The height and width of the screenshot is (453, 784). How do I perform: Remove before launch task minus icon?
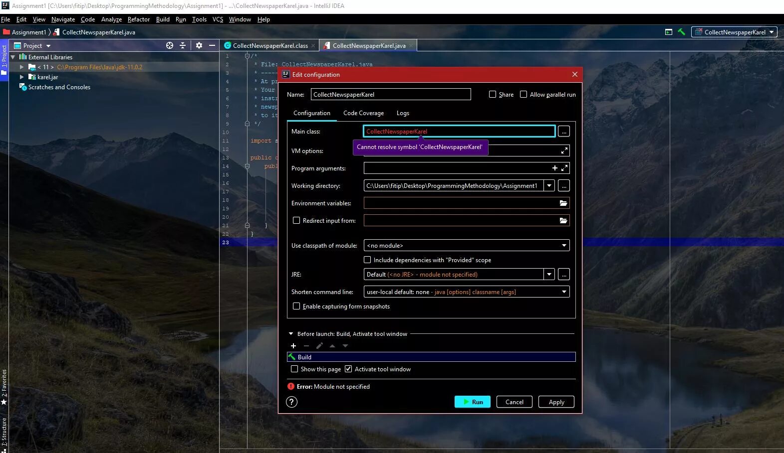pos(306,346)
